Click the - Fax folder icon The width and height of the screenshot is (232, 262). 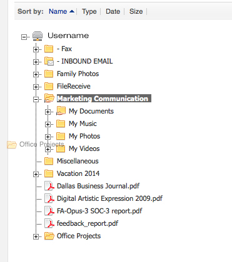49,49
